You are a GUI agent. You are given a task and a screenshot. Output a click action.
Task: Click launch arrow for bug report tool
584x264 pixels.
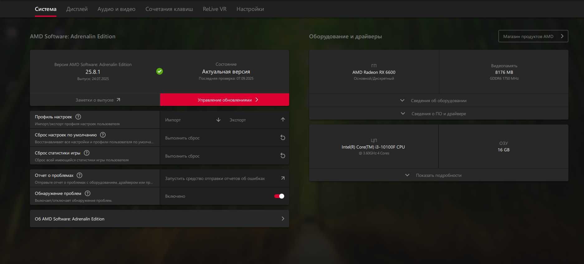(283, 178)
